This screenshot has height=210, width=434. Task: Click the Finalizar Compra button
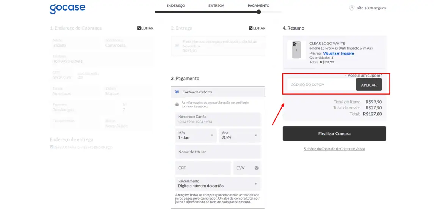[x=334, y=134]
